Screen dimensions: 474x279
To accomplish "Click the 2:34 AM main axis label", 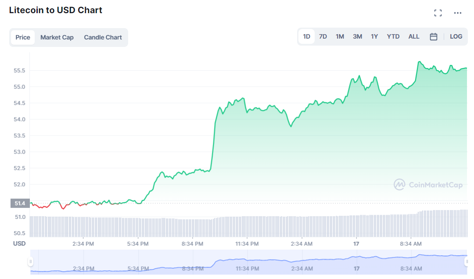I will [x=302, y=243].
